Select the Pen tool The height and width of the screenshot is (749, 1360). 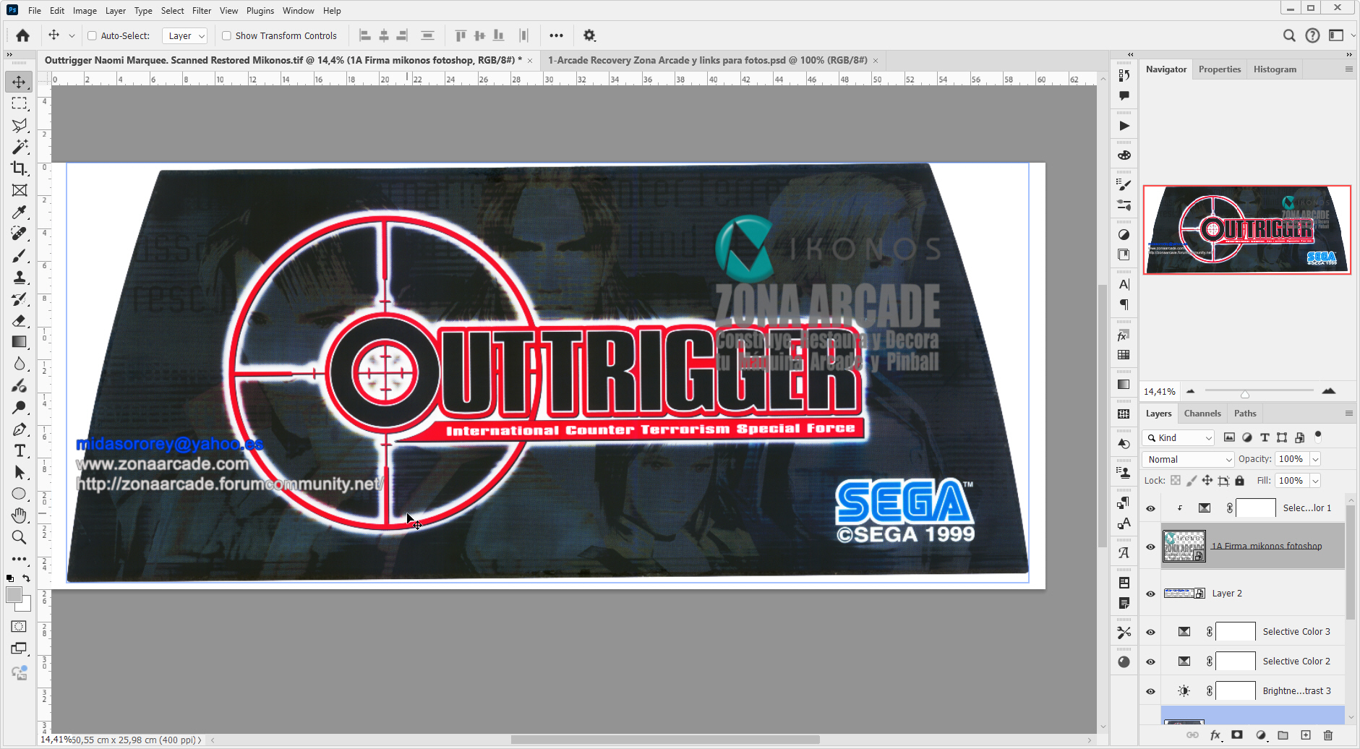coord(20,429)
